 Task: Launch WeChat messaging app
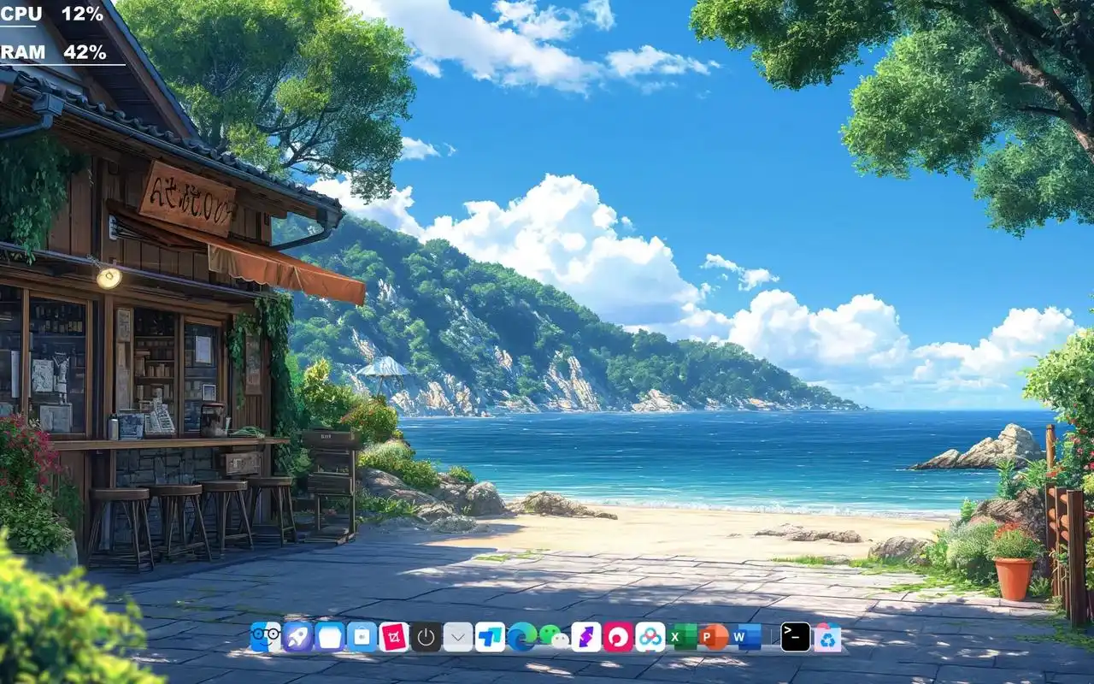[556, 637]
